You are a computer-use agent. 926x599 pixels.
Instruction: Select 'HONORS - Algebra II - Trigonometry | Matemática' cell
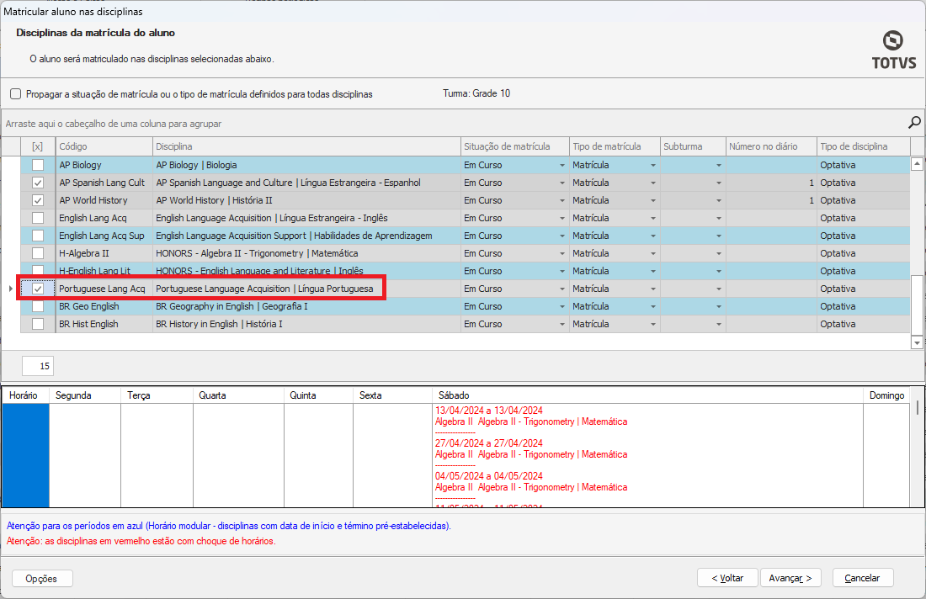[x=306, y=253]
